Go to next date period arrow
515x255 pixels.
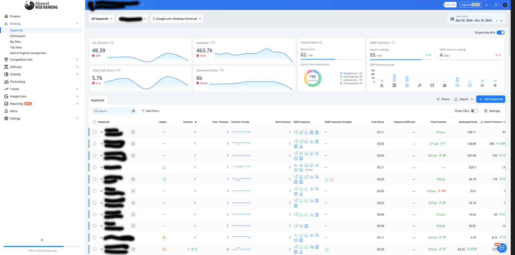501,21
